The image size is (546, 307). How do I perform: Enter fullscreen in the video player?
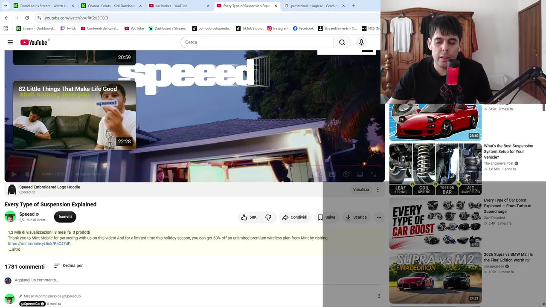373,174
